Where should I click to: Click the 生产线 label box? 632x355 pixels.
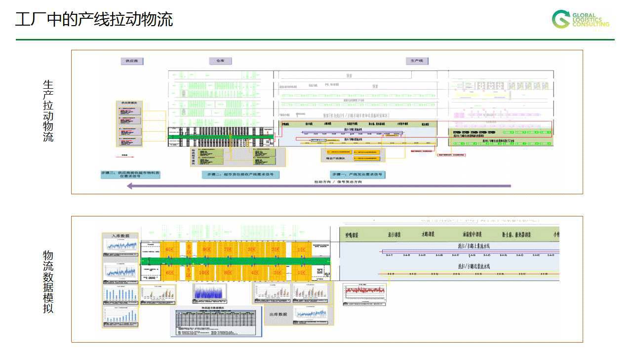(417, 61)
